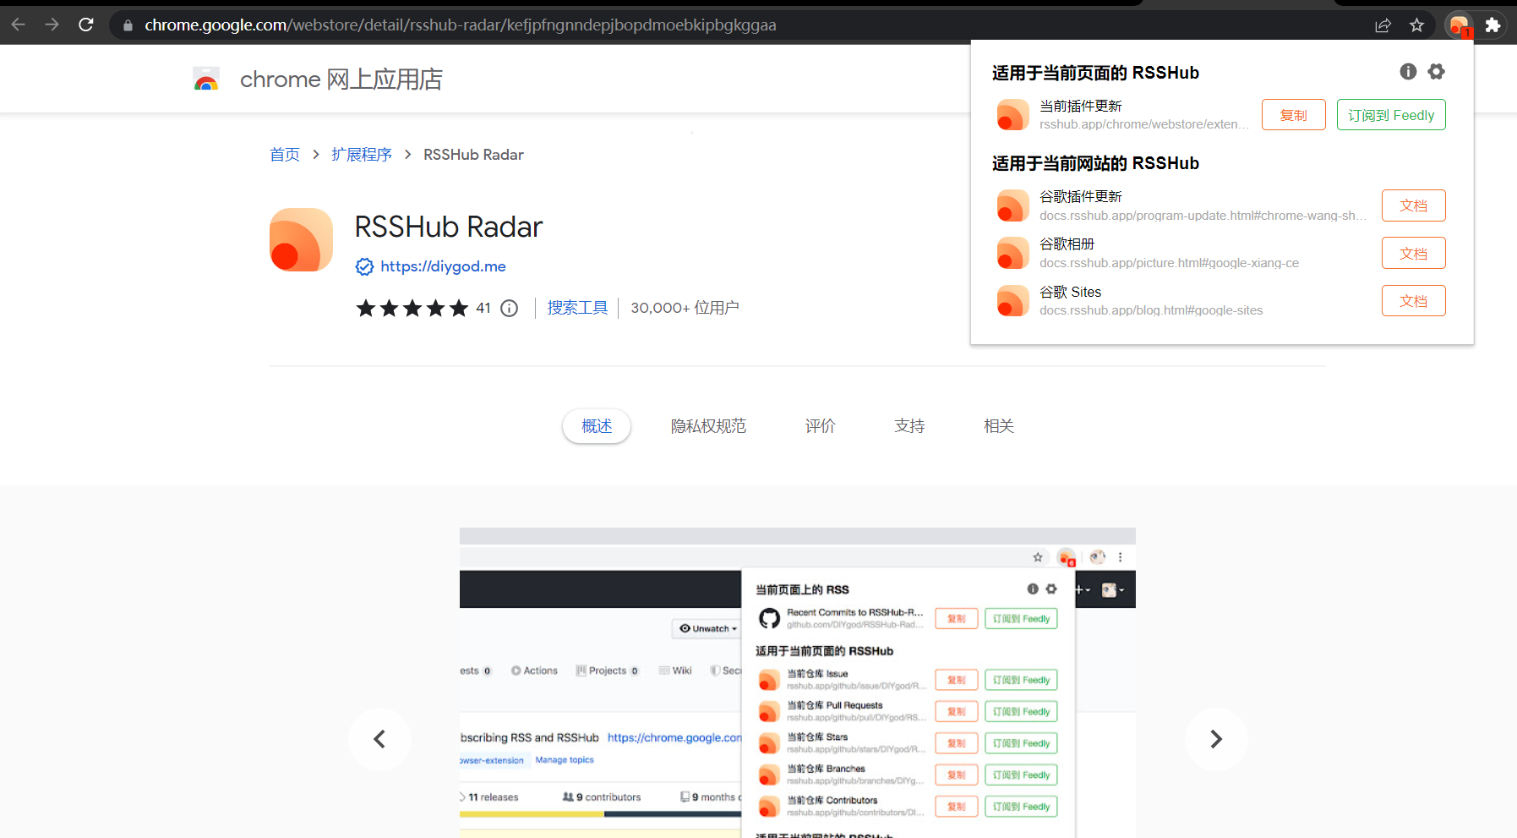Image resolution: width=1517 pixels, height=838 pixels.
Task: Open 文档 for 谷歌 Sites
Action: click(x=1414, y=300)
